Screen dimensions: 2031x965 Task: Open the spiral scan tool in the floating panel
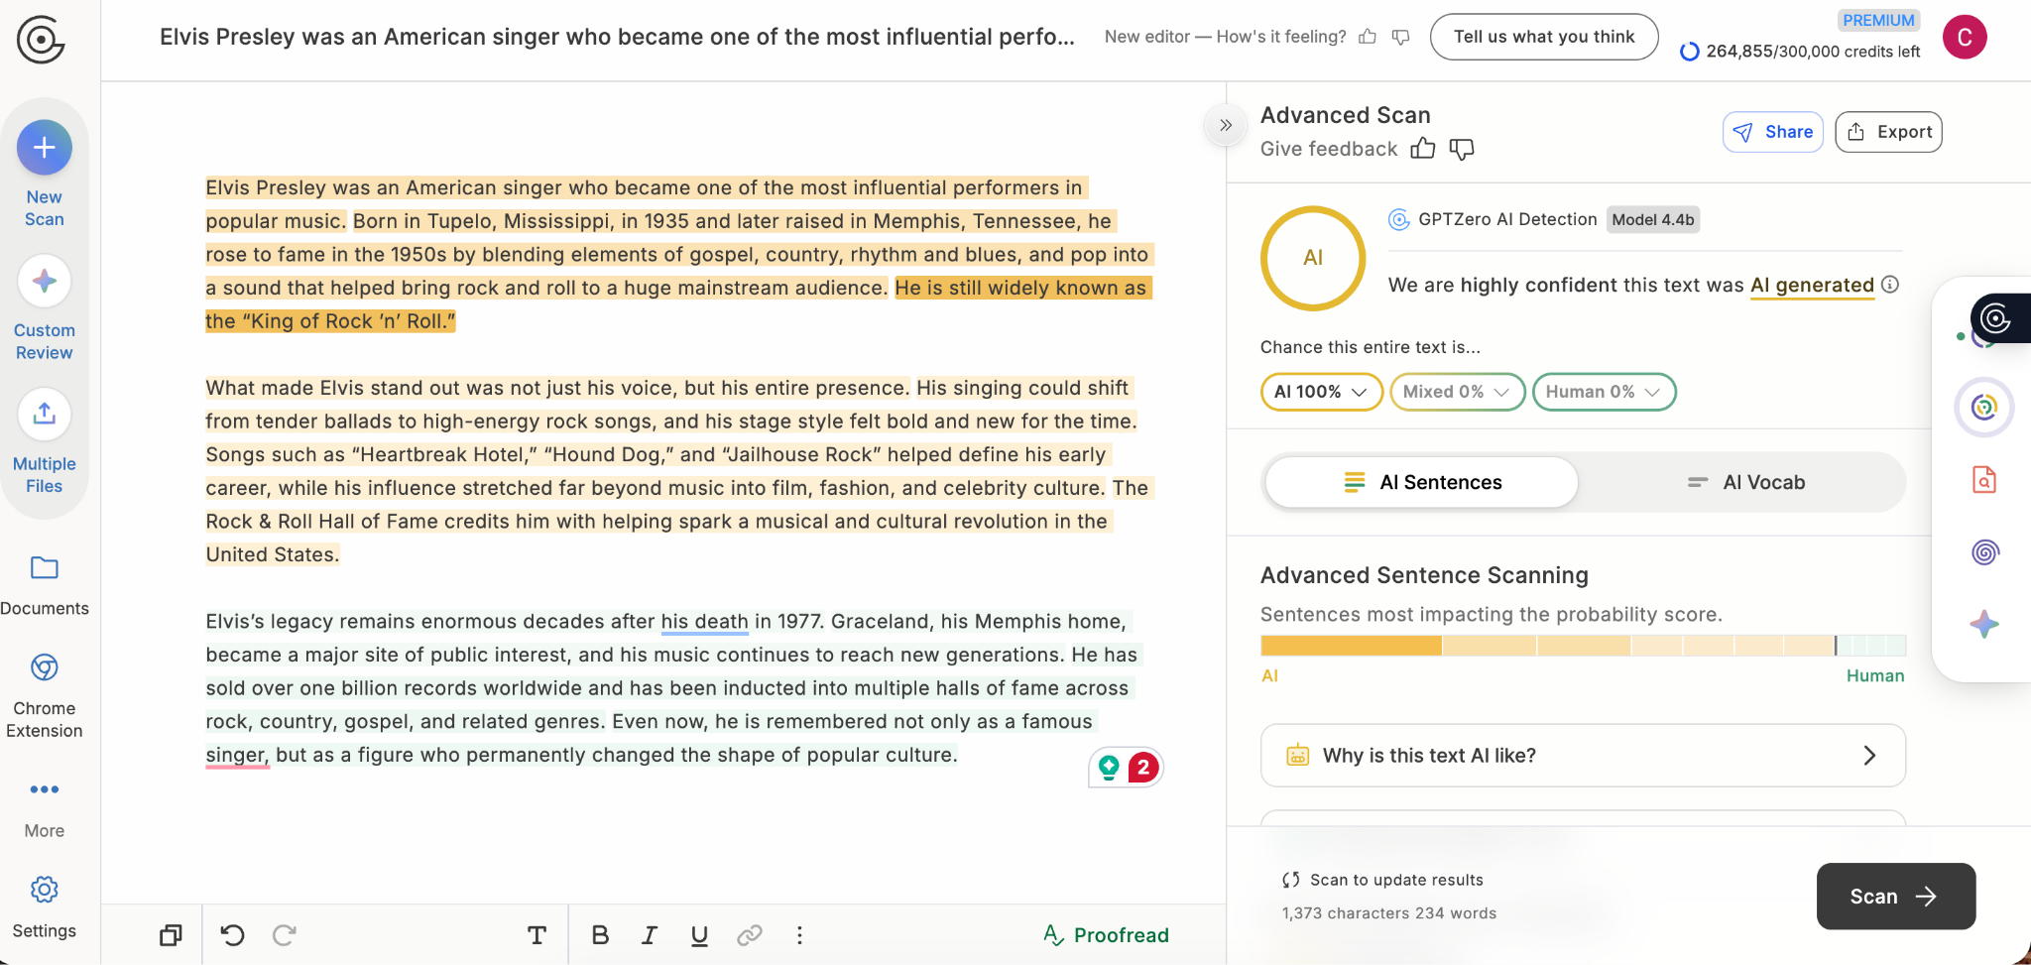point(1983,552)
